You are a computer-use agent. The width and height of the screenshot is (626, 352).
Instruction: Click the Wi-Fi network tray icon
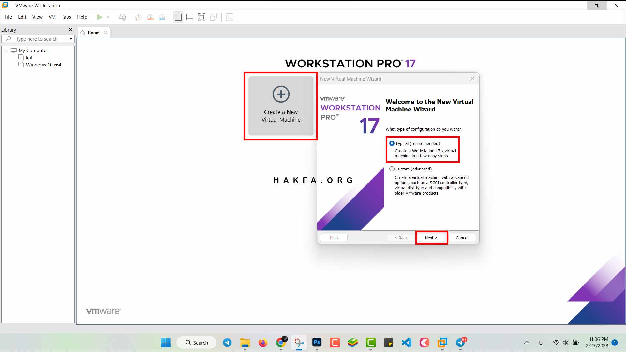(556, 343)
